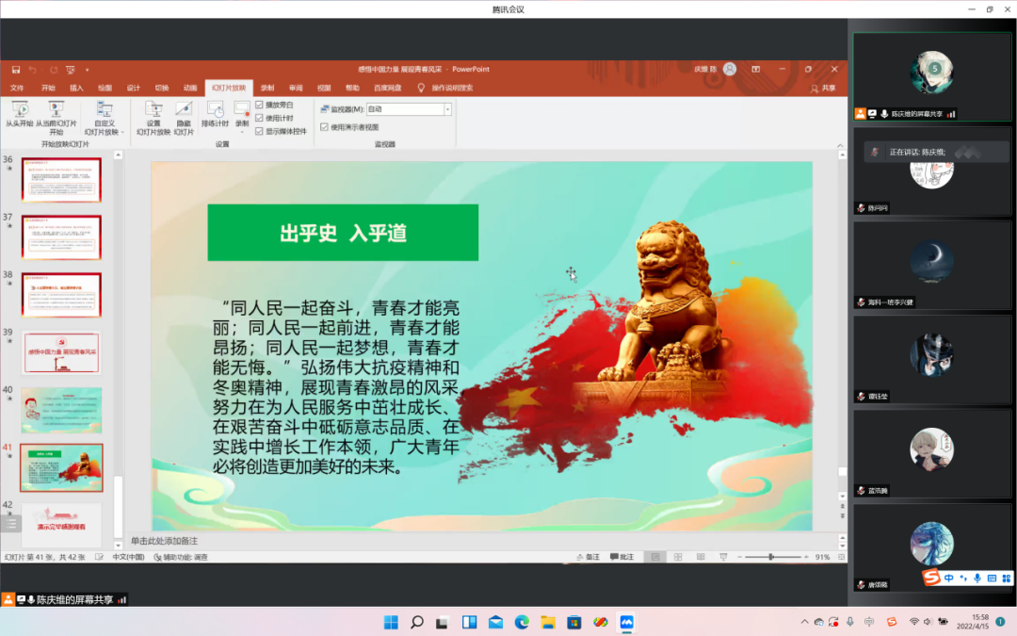Start slideshow with 从头开始 icon
The image size is (1017, 636).
[19, 109]
